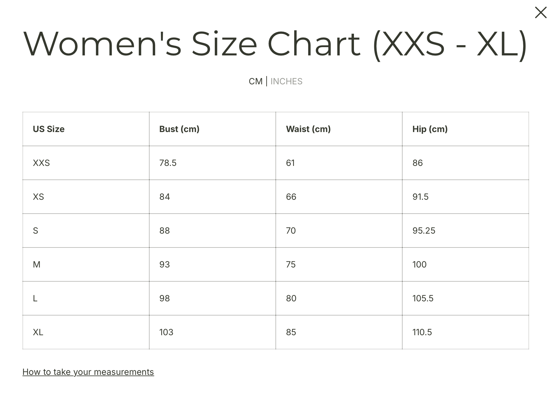
Task: Close the size chart popup
Action: pos(540,13)
